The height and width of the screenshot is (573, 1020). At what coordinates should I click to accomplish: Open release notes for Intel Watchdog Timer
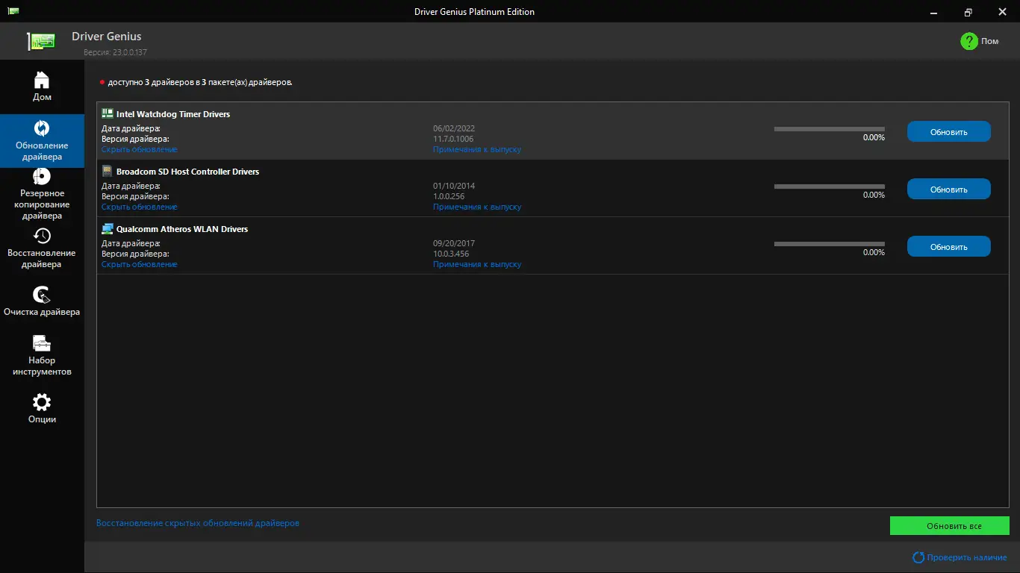point(477,149)
